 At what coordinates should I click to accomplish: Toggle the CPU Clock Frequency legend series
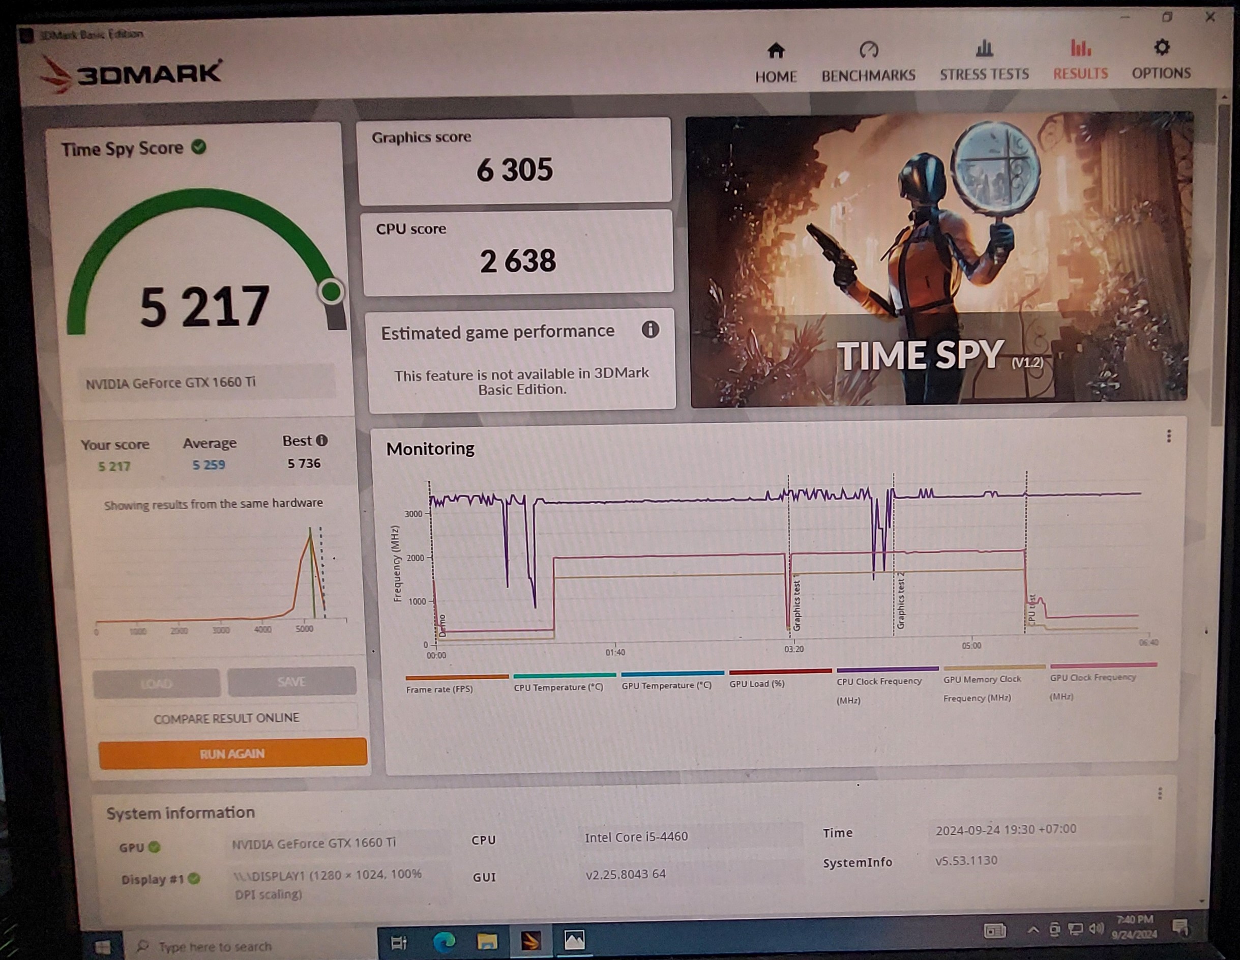(x=879, y=681)
